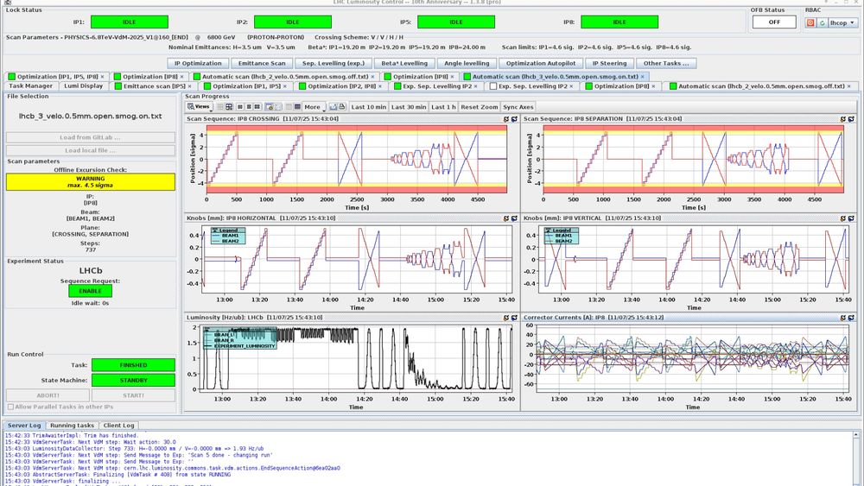This screenshot has height=486, width=864.
Task: Click the IP Steering button
Action: (609, 63)
